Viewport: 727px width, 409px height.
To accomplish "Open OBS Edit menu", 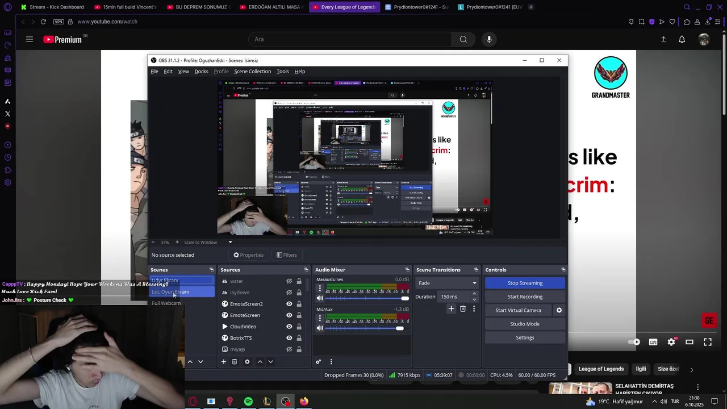I will (168, 72).
